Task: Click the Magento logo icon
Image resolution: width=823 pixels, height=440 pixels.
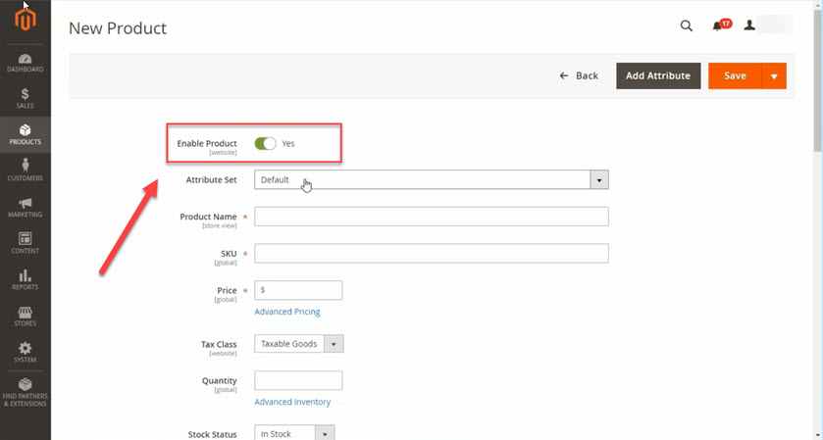Action: [x=26, y=20]
